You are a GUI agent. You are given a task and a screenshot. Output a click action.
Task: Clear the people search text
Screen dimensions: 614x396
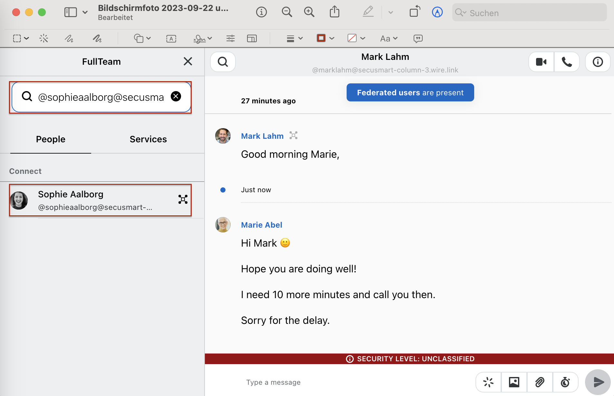coord(176,96)
